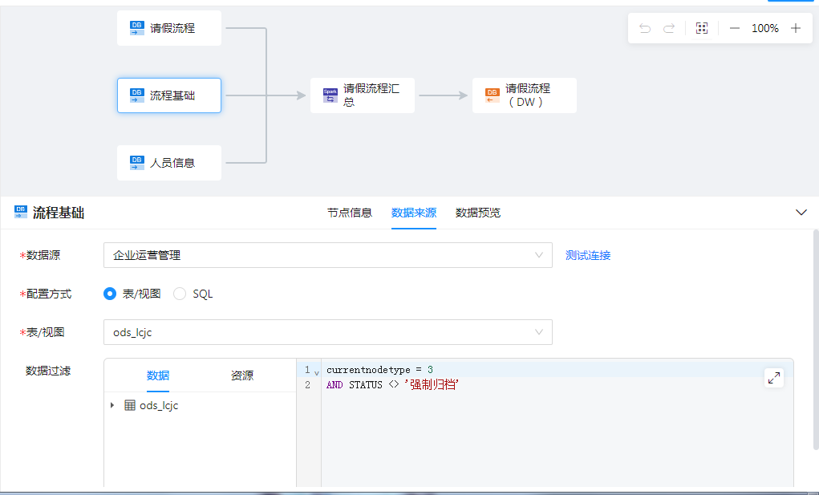The height and width of the screenshot is (495, 819).
Task: Select the 请假流程汇总 Spark node
Action: pos(363,95)
